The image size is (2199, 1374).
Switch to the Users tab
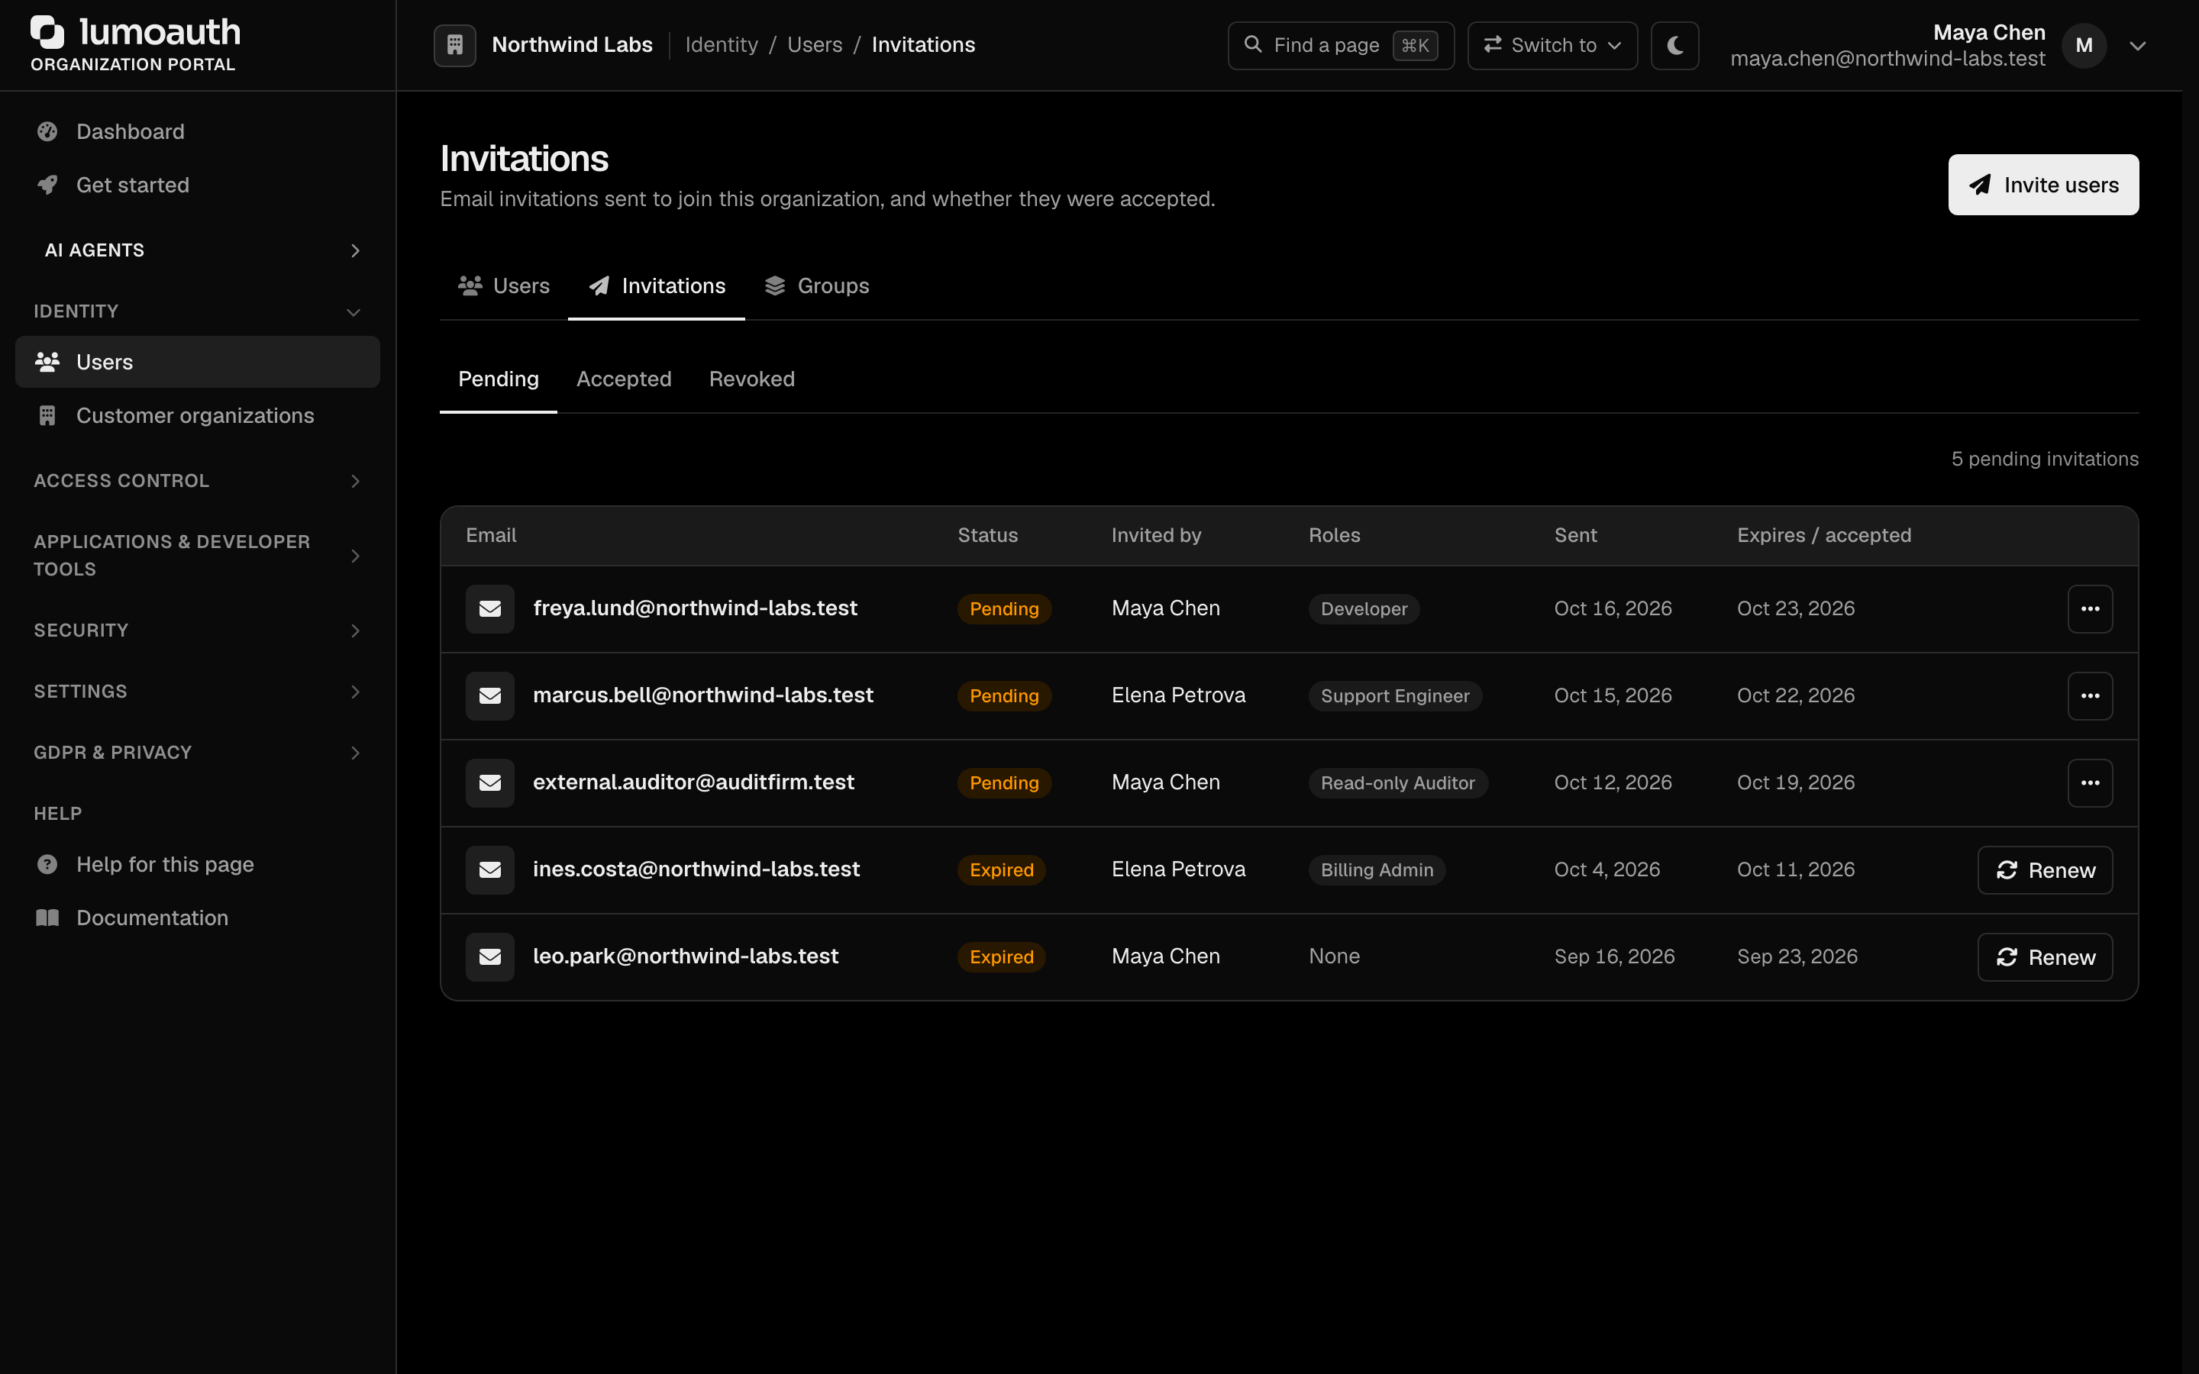click(503, 286)
